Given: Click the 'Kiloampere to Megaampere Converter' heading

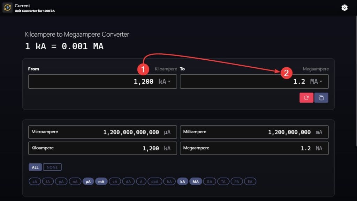Looking at the screenshot, I should coord(77,35).
